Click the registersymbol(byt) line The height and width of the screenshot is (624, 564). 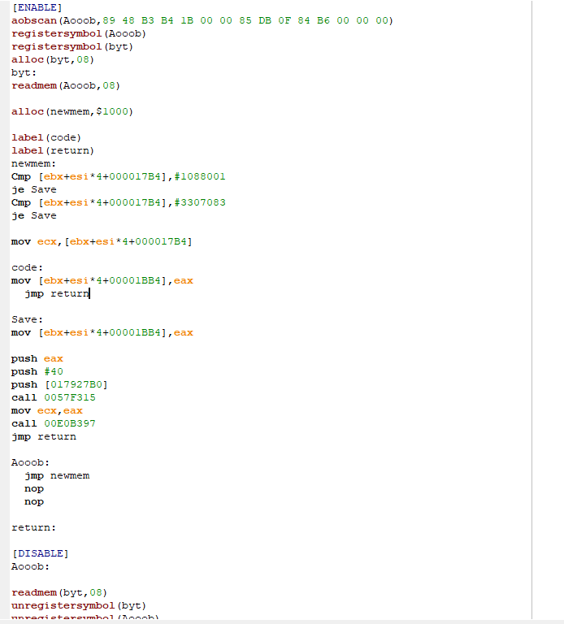click(72, 46)
